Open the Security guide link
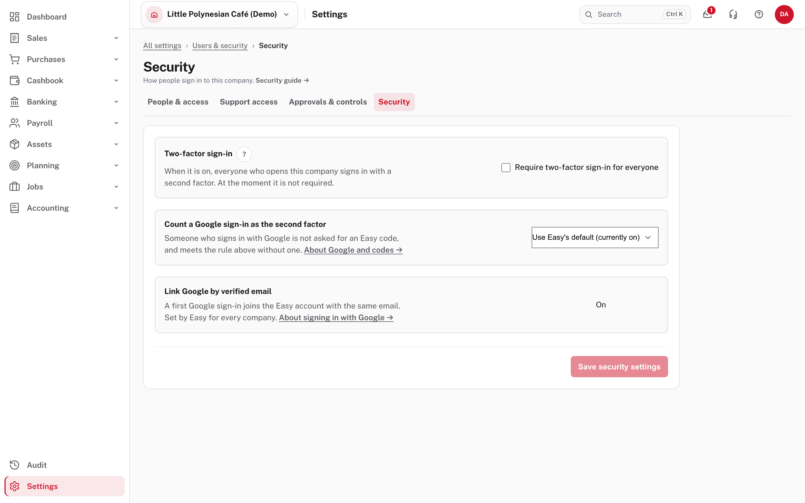The height and width of the screenshot is (503, 805). (282, 80)
